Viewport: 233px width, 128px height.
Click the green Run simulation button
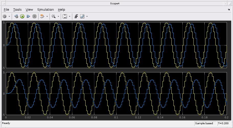click(x=22, y=16)
